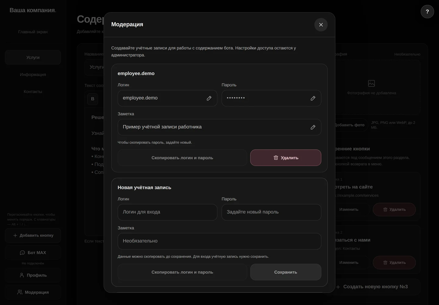This screenshot has width=439, height=305.
Task: Click the 'Задайте новый пароль' input field
Action: [x=271, y=212]
